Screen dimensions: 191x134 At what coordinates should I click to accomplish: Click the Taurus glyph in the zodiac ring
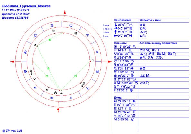[x=71, y=26]
